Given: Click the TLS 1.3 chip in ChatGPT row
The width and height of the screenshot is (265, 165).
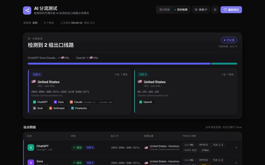Looking at the screenshot, I should coord(218,145).
